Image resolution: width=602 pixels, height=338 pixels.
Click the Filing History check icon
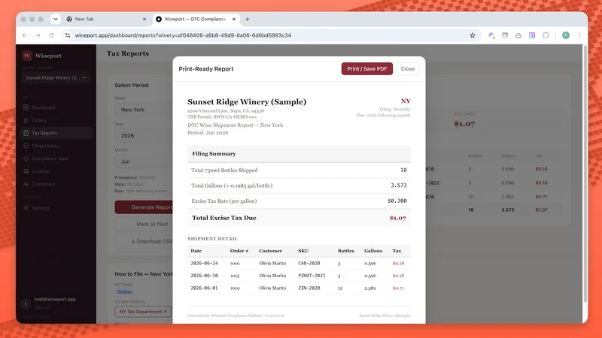click(x=26, y=146)
